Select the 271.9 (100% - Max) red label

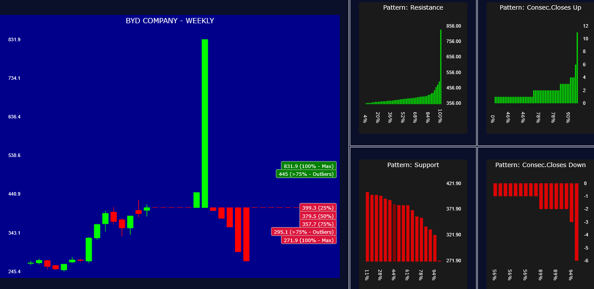click(x=309, y=240)
